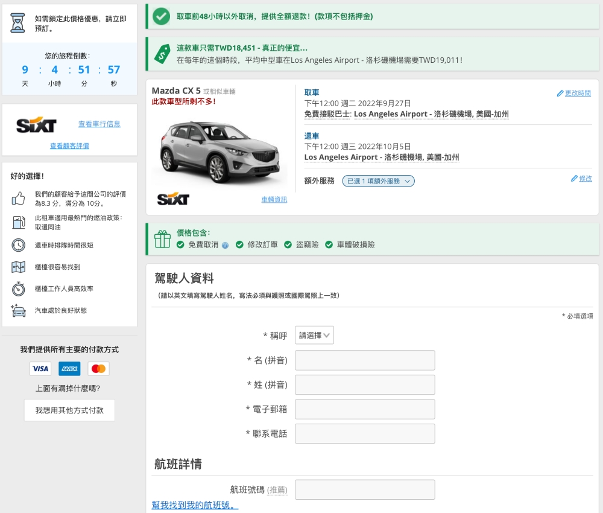This screenshot has width=603, height=513.
Task: Click the hourglass icon beside the price lock notice
Action: point(17,23)
